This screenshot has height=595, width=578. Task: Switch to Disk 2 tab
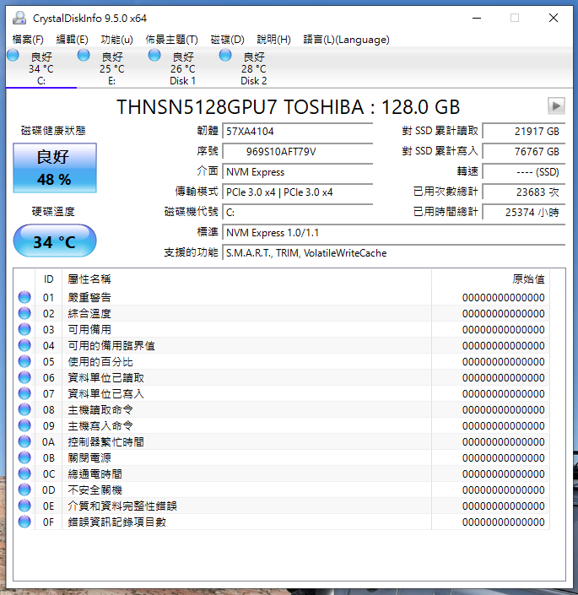pyautogui.click(x=254, y=68)
